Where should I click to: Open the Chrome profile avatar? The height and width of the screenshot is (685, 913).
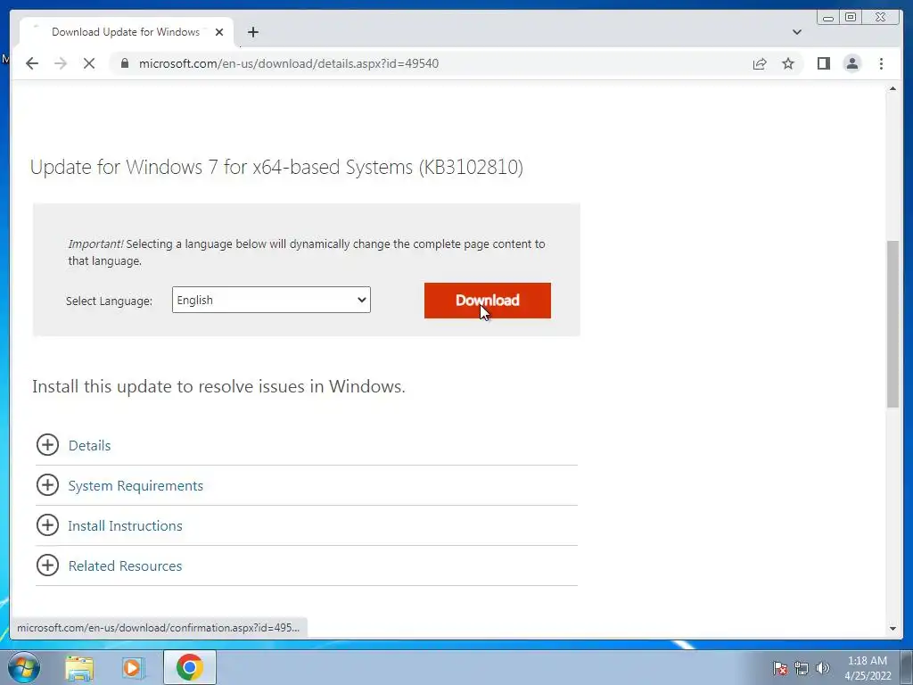click(851, 63)
